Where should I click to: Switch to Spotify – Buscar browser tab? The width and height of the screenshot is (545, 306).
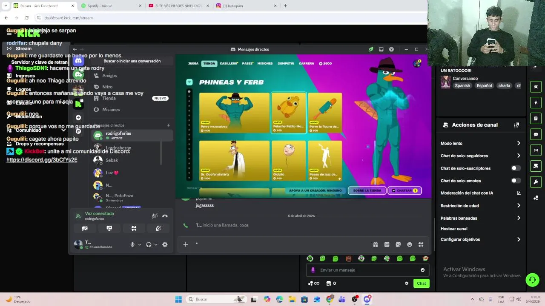111,6
